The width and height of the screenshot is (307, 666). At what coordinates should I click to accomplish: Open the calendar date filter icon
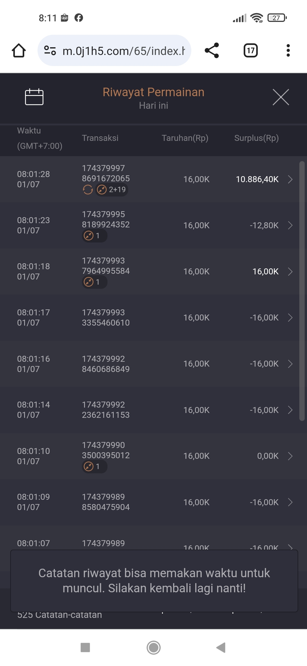coord(34,97)
